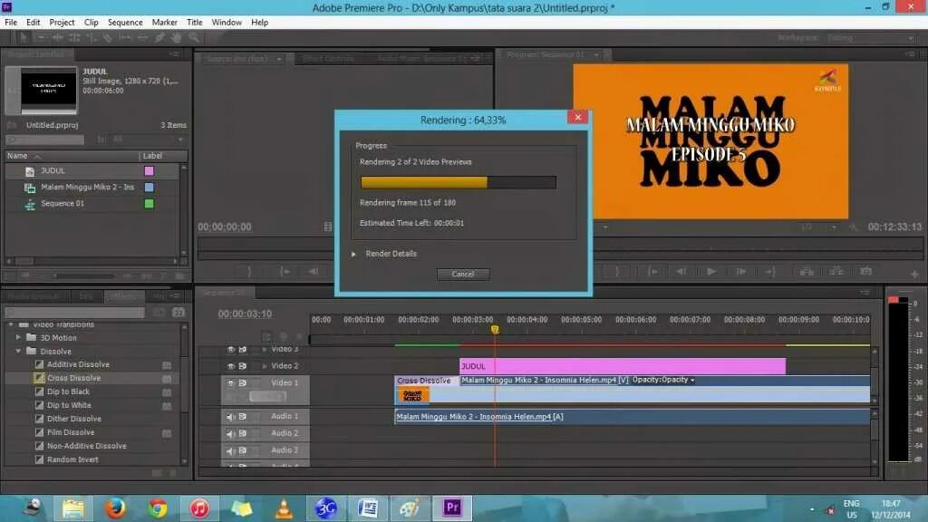Expand the 3D Motion transitions folder

point(18,338)
